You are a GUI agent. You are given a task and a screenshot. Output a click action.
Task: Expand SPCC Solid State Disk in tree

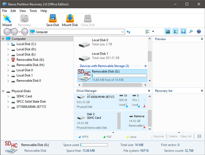8,102
